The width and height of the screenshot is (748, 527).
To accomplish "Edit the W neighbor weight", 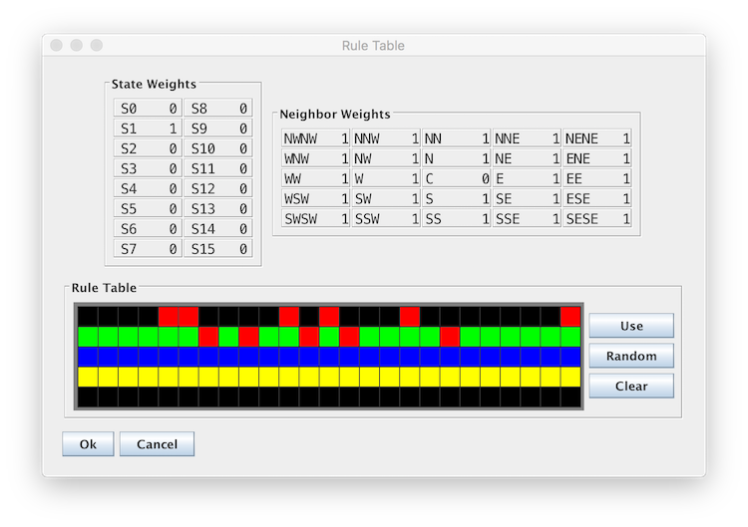I will (x=386, y=178).
